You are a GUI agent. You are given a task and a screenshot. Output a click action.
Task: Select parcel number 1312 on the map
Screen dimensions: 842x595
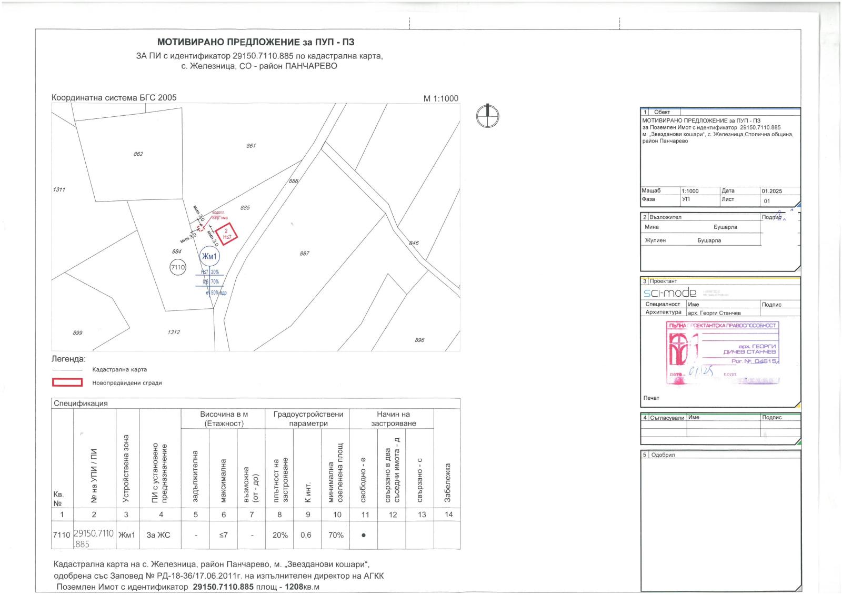(x=174, y=332)
